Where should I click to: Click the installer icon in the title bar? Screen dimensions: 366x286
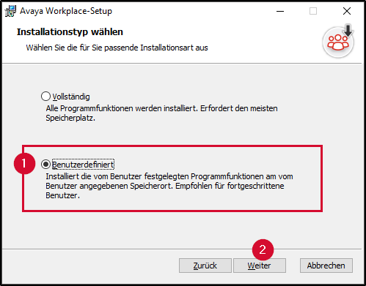point(10,11)
